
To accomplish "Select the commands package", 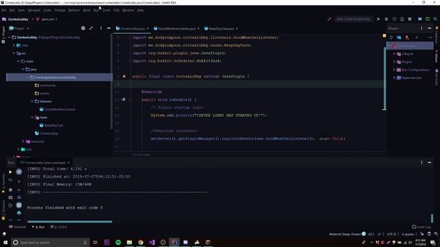I will (x=47, y=85).
